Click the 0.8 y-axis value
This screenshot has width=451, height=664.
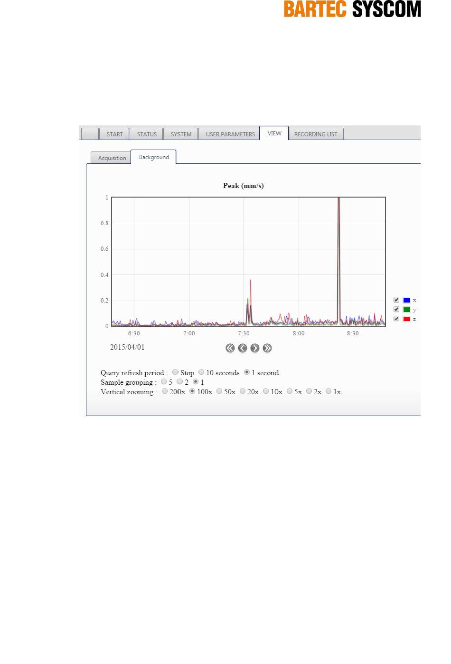tap(104, 223)
